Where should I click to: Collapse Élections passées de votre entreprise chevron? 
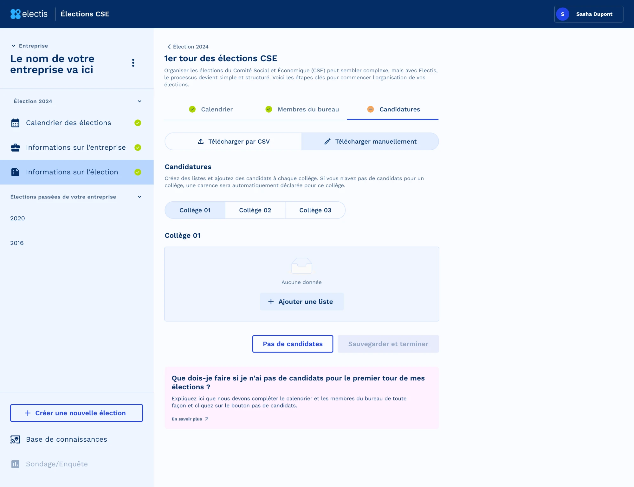pyautogui.click(x=139, y=197)
